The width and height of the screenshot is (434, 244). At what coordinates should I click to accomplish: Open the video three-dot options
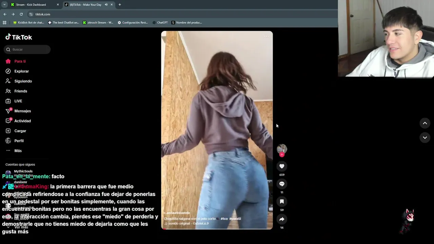(x=266, y=36)
